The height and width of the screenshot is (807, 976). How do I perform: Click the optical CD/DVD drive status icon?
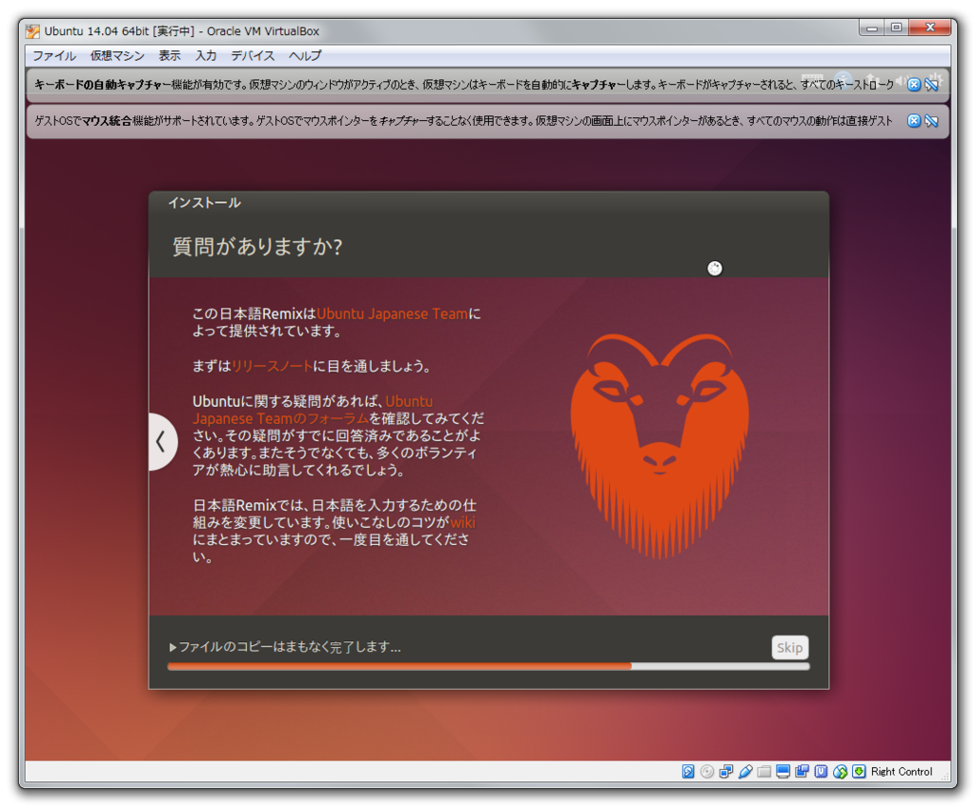[x=707, y=772]
